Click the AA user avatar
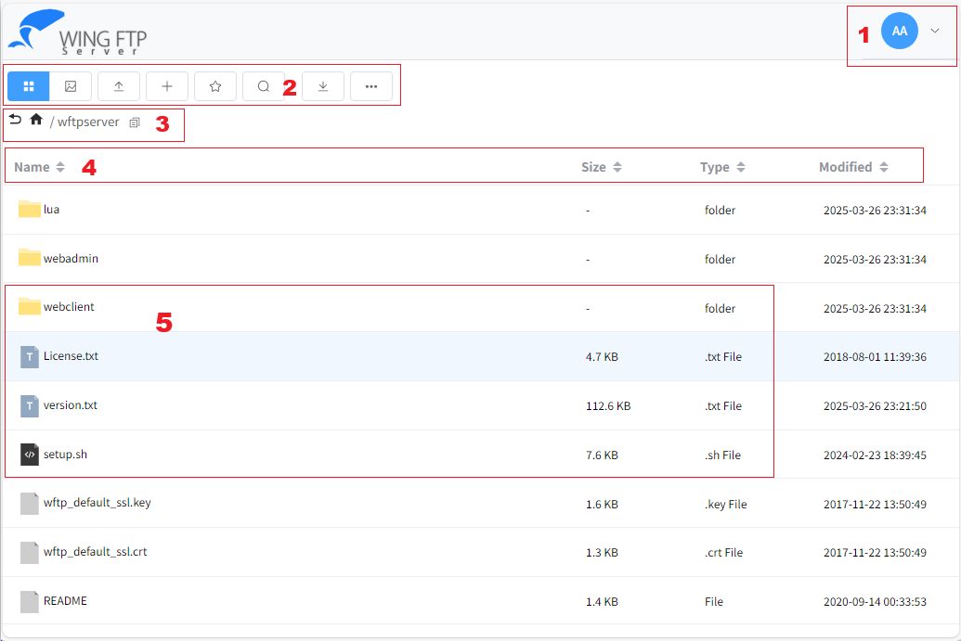 click(899, 31)
